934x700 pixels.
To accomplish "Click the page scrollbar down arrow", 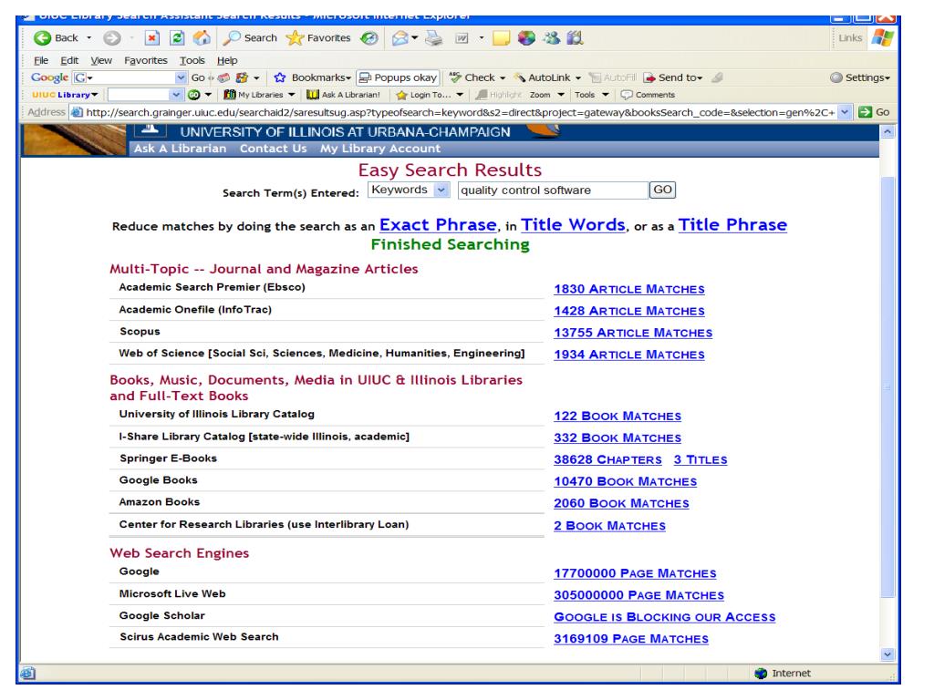I will (x=887, y=654).
